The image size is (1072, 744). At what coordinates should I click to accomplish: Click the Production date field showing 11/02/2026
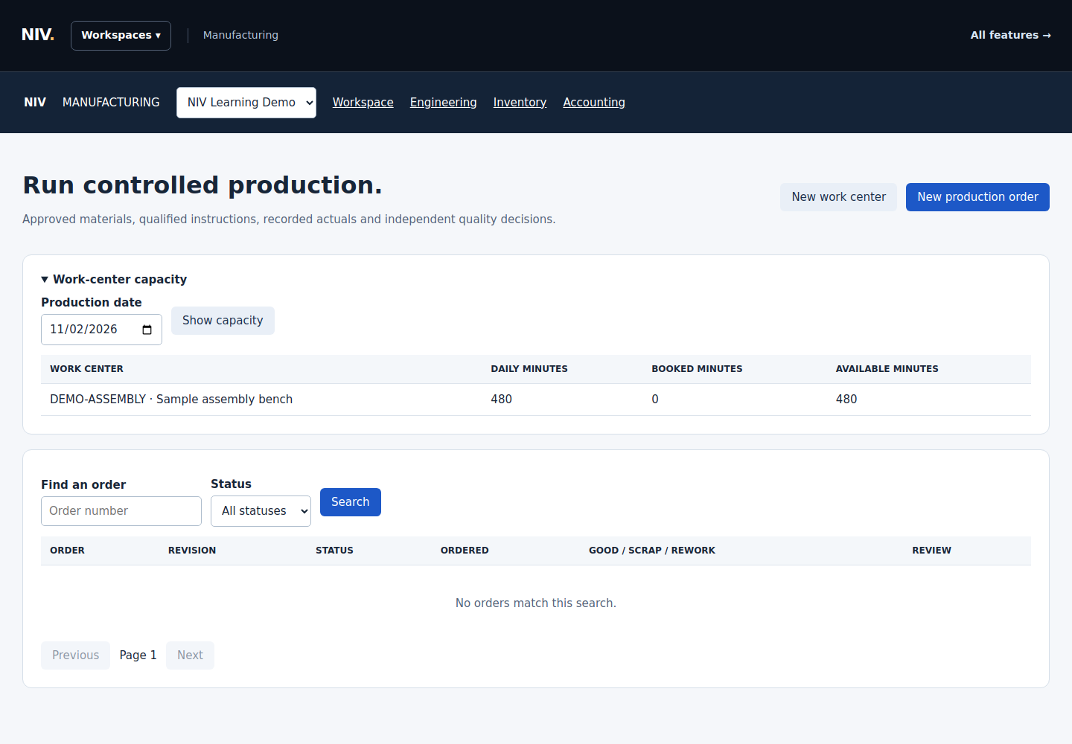pos(101,330)
